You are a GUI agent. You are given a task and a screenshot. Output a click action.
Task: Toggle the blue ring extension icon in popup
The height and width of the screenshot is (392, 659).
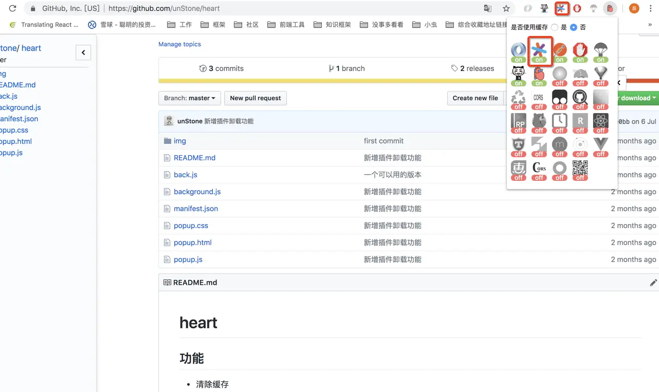518,51
